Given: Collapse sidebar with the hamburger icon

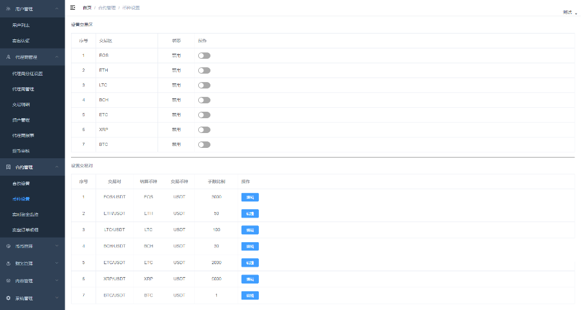Looking at the screenshot, I should tap(72, 7).
